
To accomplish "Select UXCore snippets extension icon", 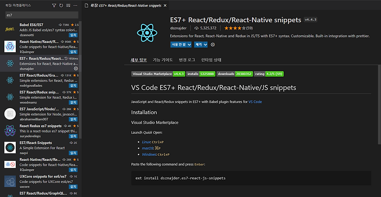I will (10, 181).
